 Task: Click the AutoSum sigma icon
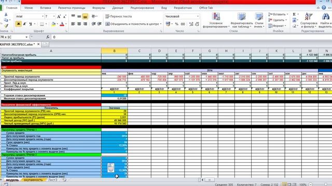[x=294, y=14]
